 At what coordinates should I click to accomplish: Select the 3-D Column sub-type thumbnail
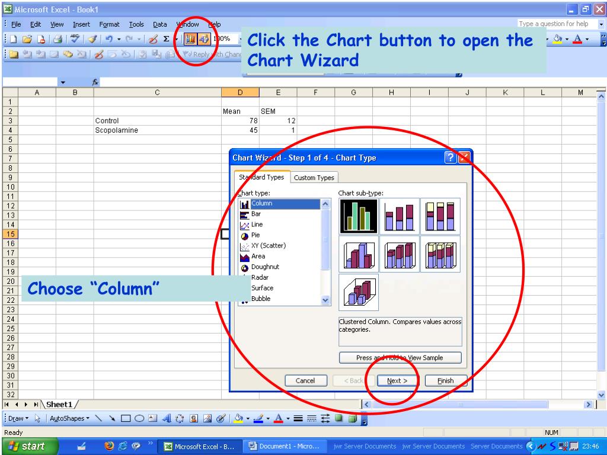pyautogui.click(x=359, y=292)
